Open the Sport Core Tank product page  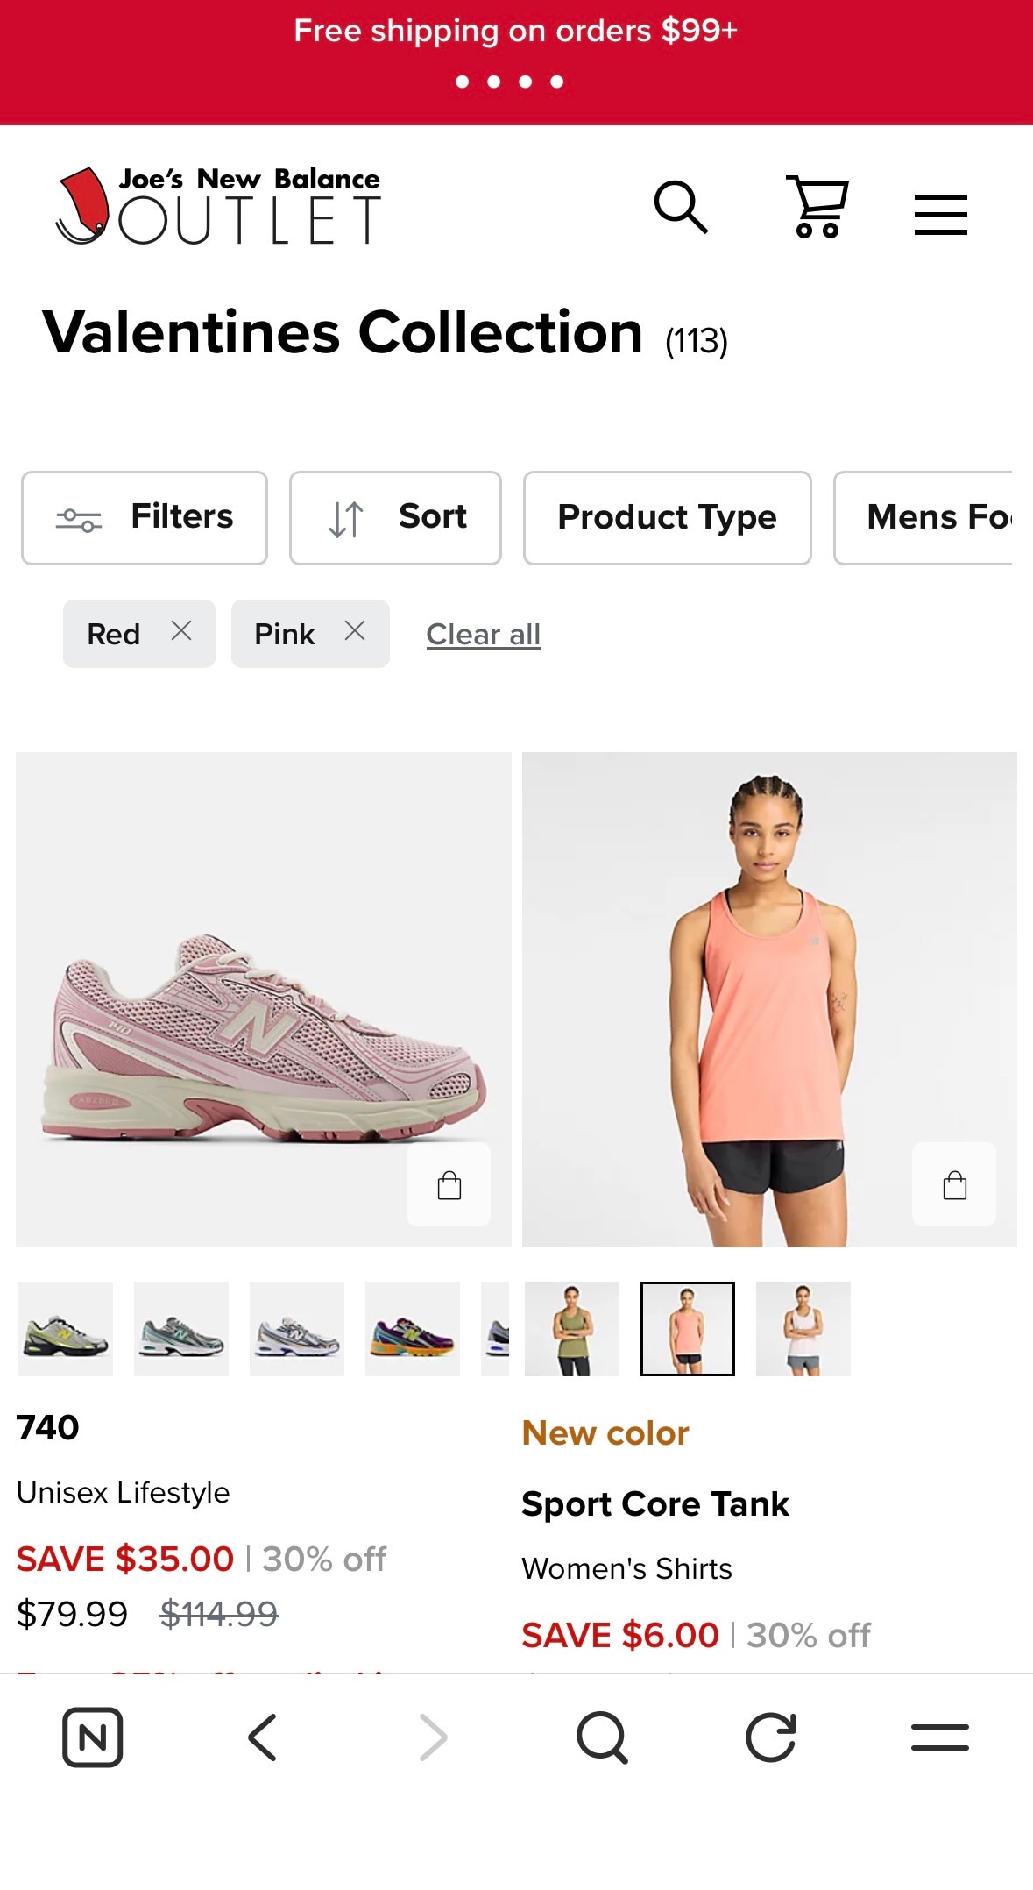[x=654, y=1504]
